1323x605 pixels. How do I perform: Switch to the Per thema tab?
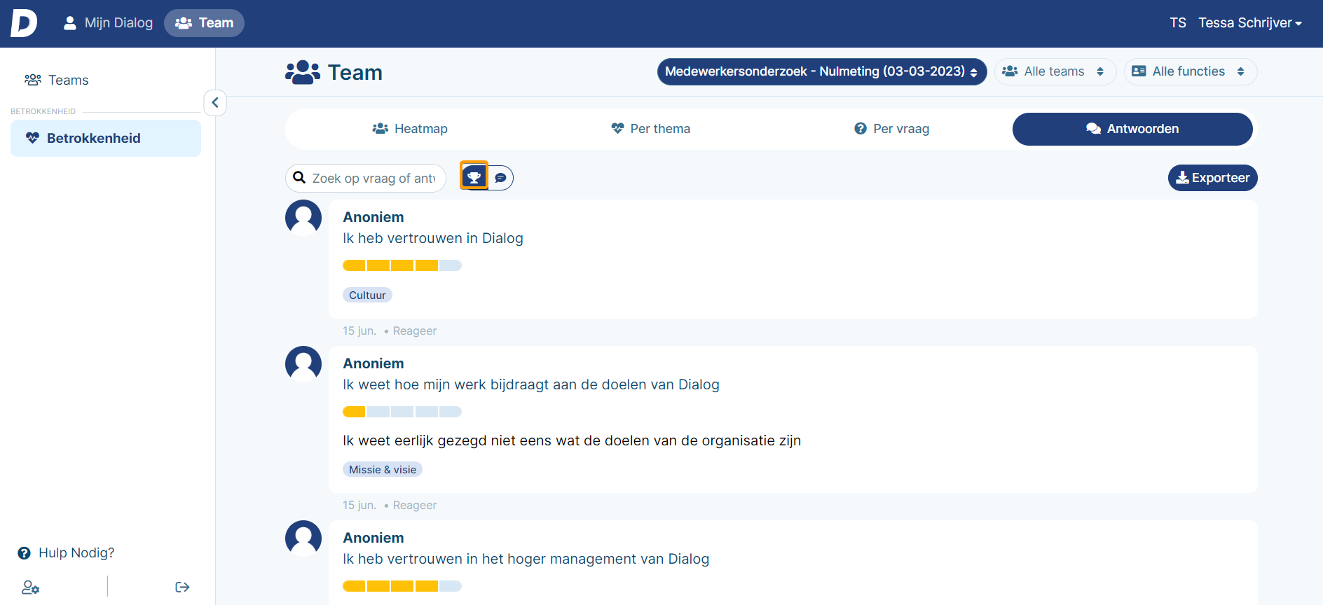[651, 129]
